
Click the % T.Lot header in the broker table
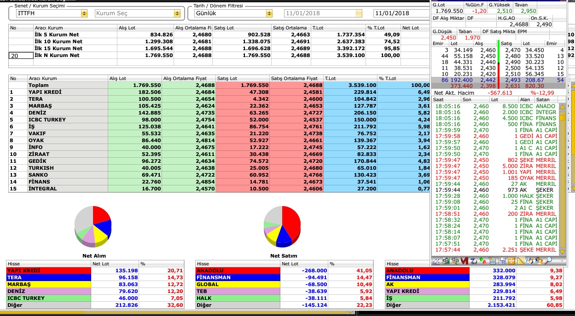pyautogui.click(x=404, y=79)
